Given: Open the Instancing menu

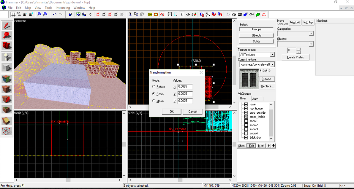Looking at the screenshot, I should click(x=63, y=8).
